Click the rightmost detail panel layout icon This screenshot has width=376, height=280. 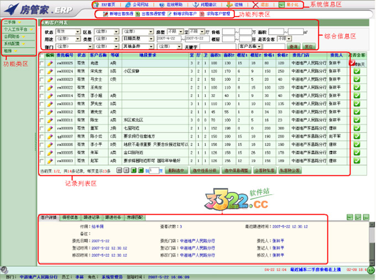(366, 217)
